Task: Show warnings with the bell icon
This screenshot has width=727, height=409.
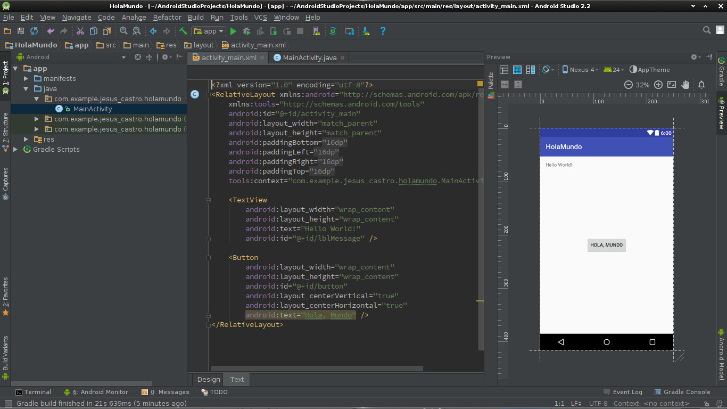Action: (x=701, y=85)
